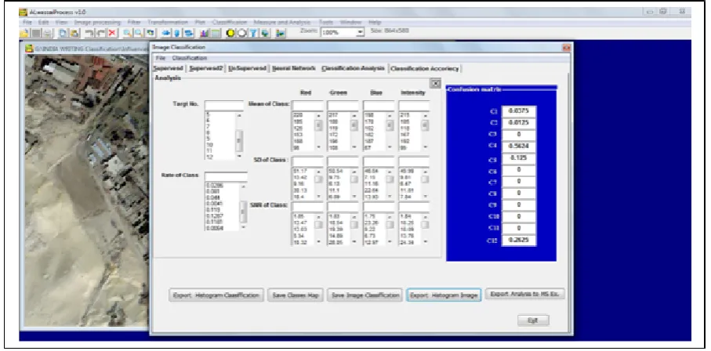The height and width of the screenshot is (351, 711).
Task: Select value 0.048 in Rate of Class list
Action: tap(212, 197)
